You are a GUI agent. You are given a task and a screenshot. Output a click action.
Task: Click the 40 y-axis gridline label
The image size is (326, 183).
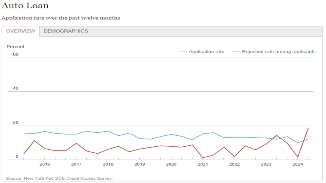[x=16, y=88]
